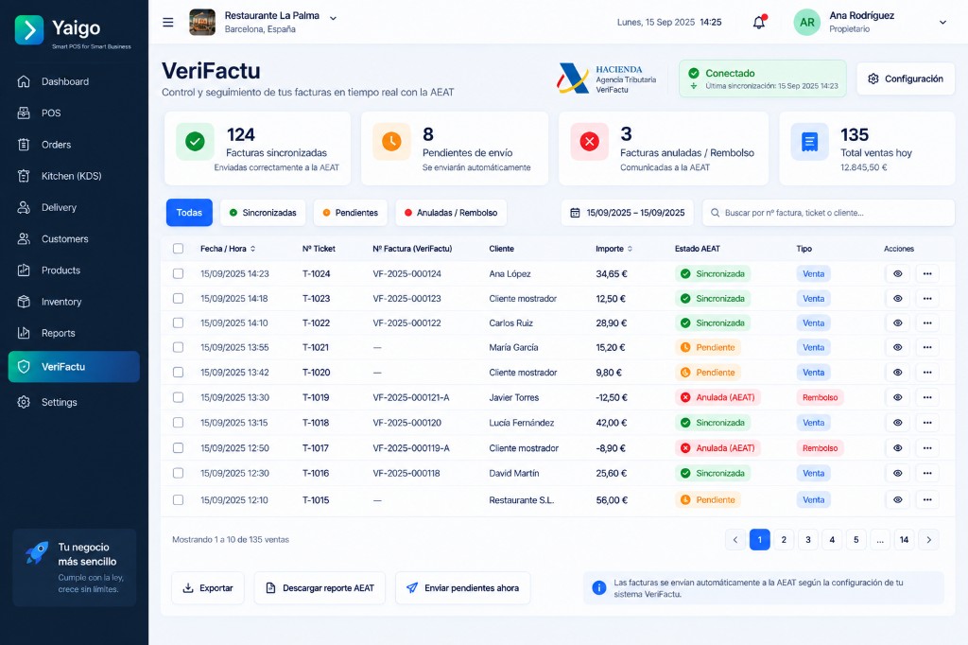
Task: Click the Hacienda Agencia Tributaria logo
Action: [x=606, y=79]
